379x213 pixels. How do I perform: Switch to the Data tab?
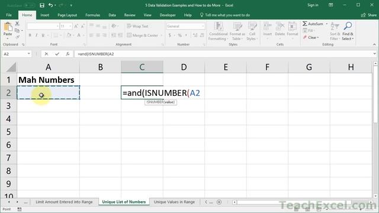pyautogui.click(x=112, y=15)
